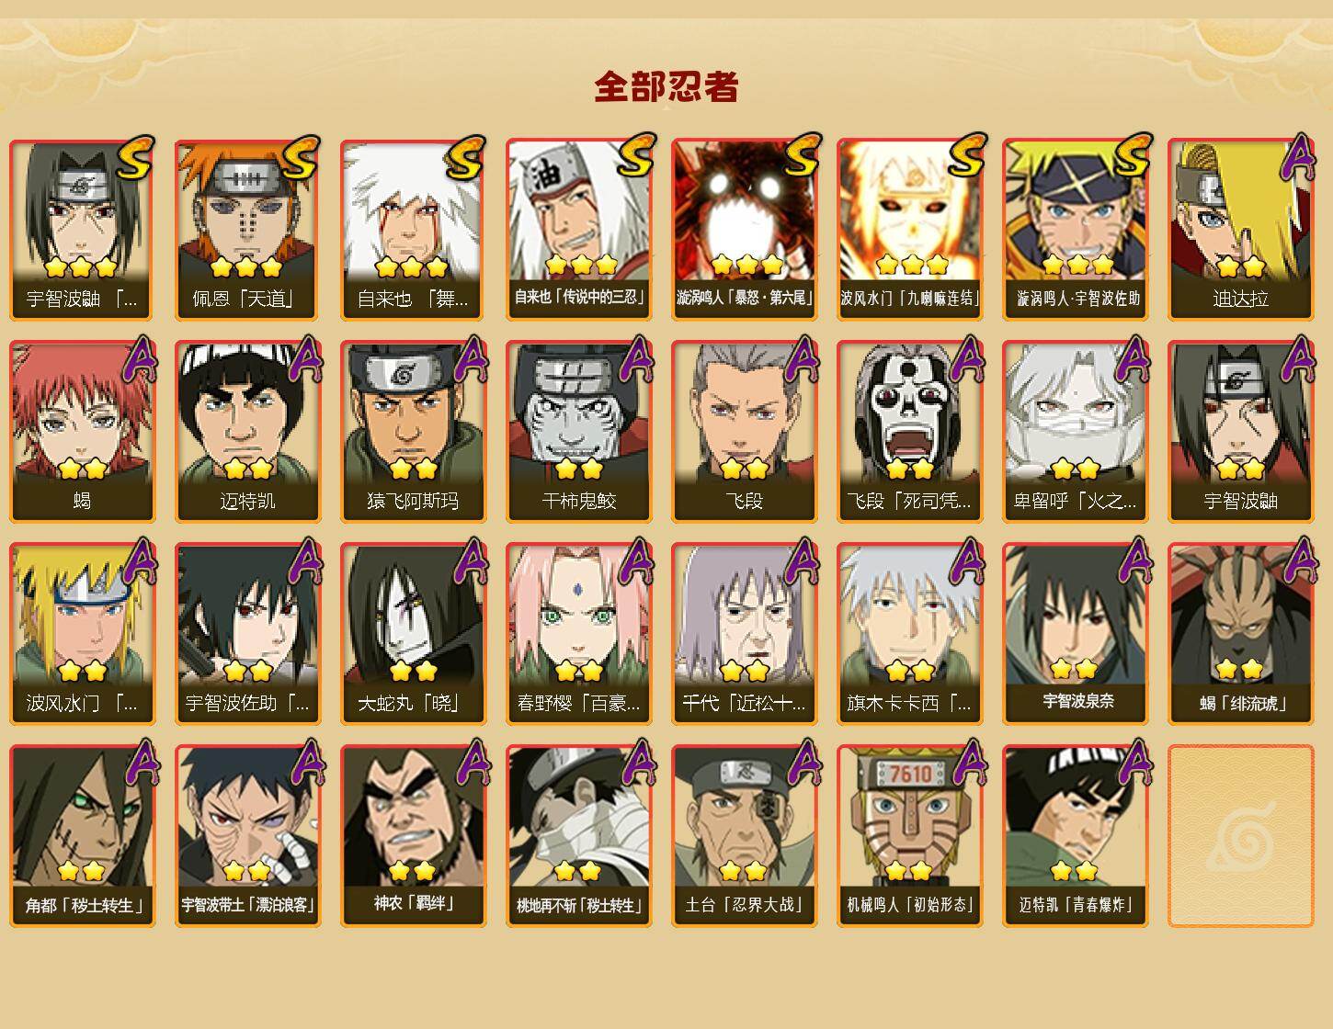Image resolution: width=1333 pixels, height=1029 pixels.
Task: Select the 飞段 character card
Action: pos(745,432)
